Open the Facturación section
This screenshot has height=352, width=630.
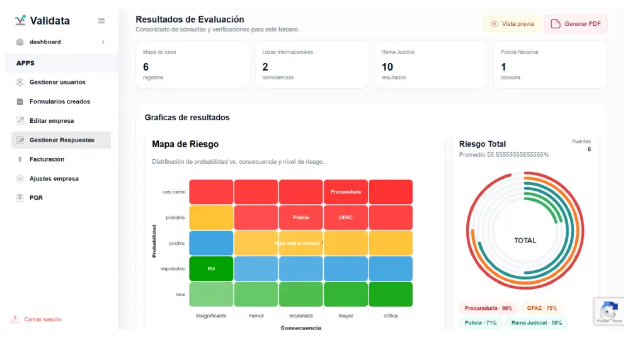pyautogui.click(x=61, y=159)
